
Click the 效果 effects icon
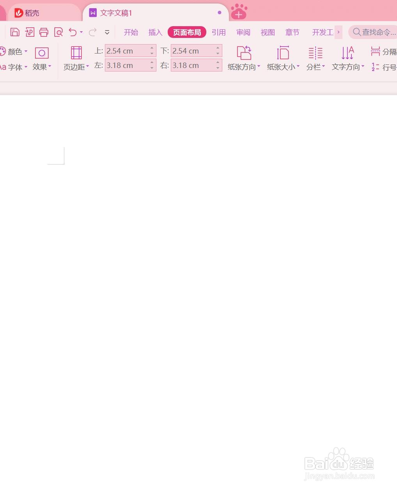tap(42, 53)
